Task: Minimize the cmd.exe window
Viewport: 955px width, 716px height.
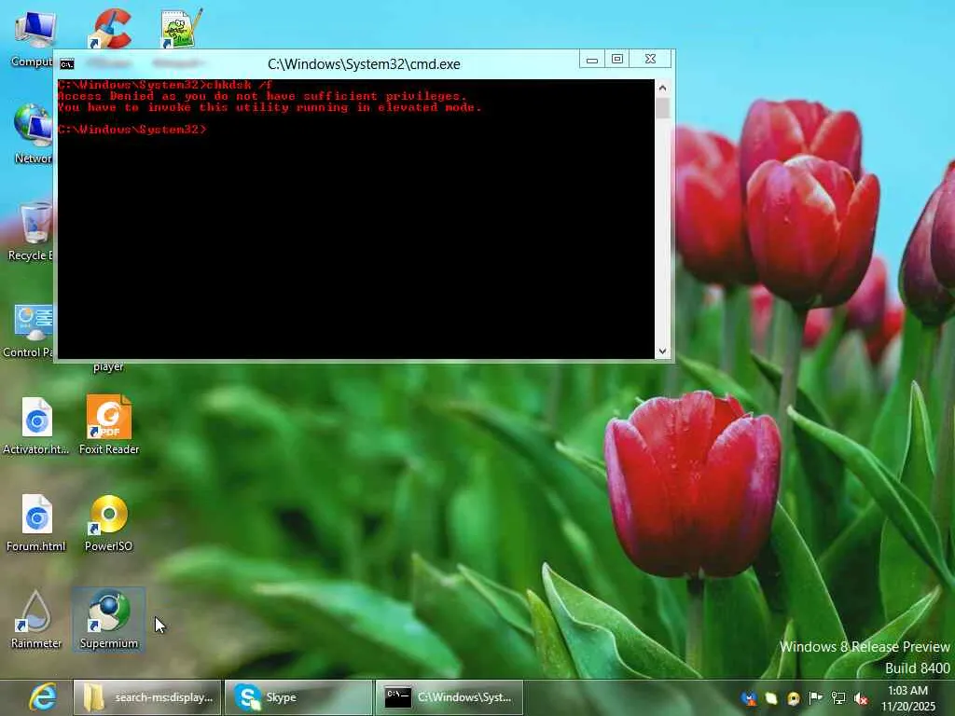Action: point(592,60)
